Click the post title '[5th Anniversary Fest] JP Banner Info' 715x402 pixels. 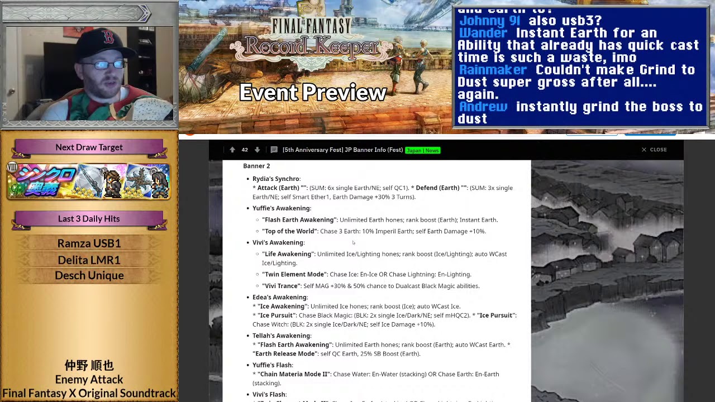(342, 150)
